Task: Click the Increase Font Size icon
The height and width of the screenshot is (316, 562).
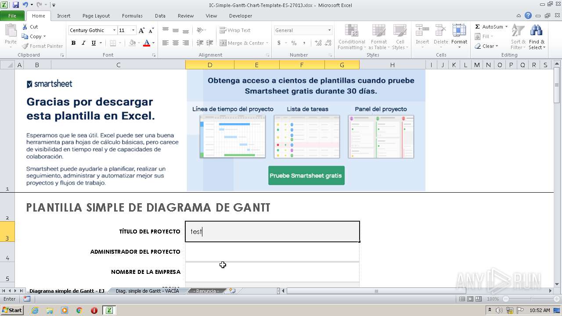Action: point(141,30)
